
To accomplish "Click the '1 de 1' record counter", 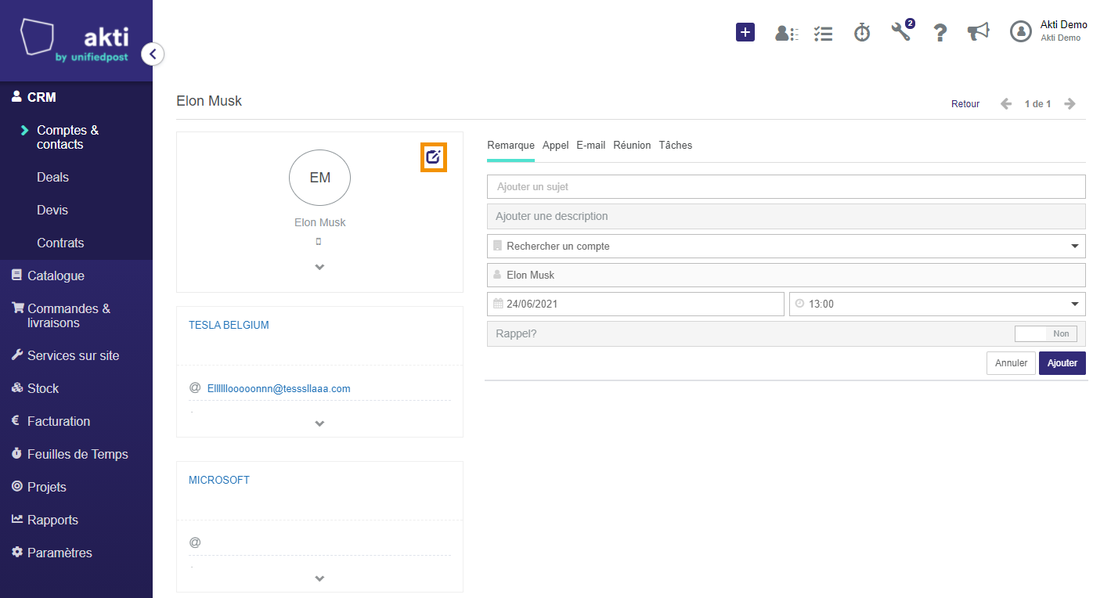I will click(x=1037, y=104).
